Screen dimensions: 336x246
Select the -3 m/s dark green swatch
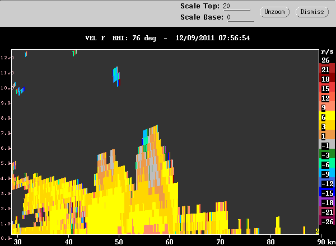[327, 154]
